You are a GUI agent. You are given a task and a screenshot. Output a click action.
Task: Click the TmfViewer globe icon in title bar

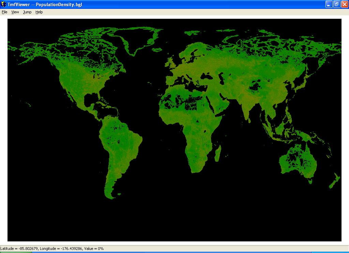3,4
